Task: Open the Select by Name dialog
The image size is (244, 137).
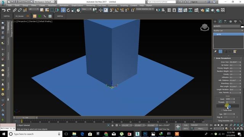Action: coord(47,10)
